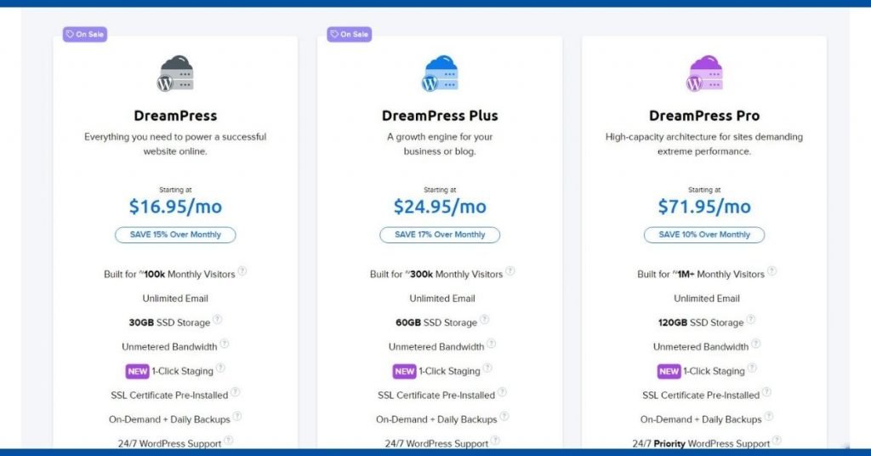Click the SAVE 15% Over Monthly button
871x456 pixels.
point(175,235)
